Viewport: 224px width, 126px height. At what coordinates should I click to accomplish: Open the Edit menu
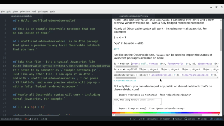coord(8,11)
